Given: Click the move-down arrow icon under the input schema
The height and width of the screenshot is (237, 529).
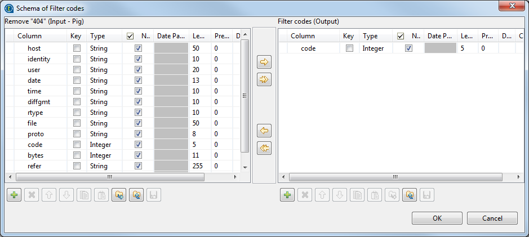Looking at the screenshot, I should coord(66,195).
